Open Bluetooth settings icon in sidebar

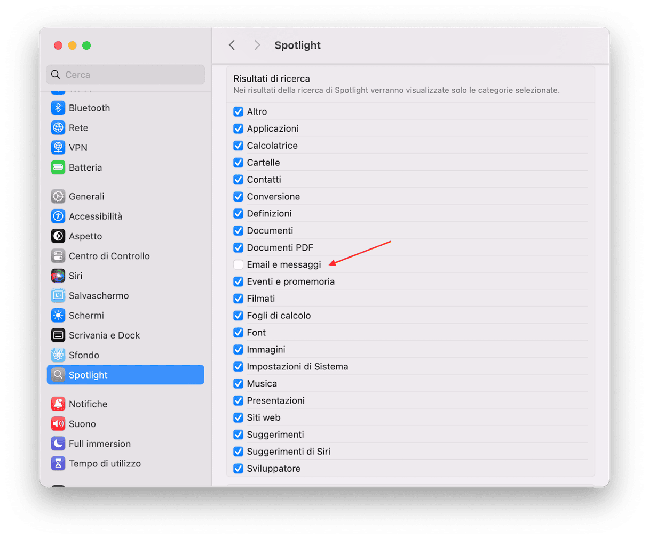point(58,108)
